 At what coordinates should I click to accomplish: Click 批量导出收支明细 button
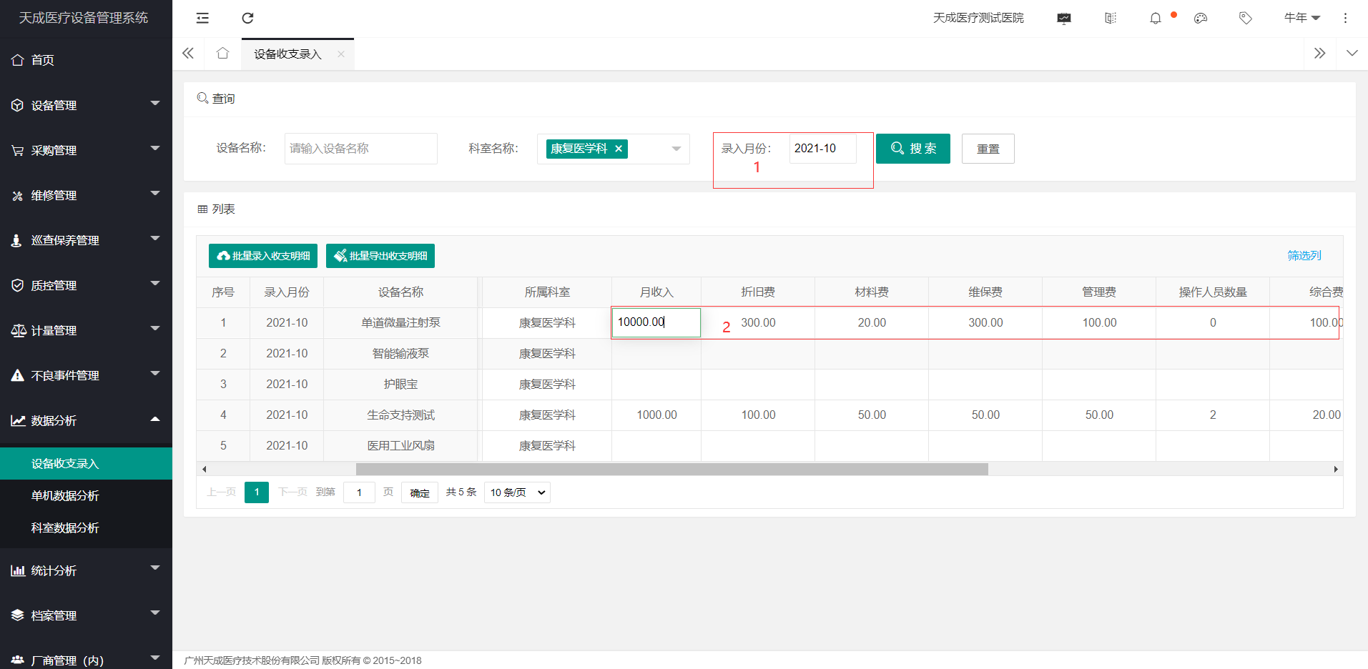point(380,256)
